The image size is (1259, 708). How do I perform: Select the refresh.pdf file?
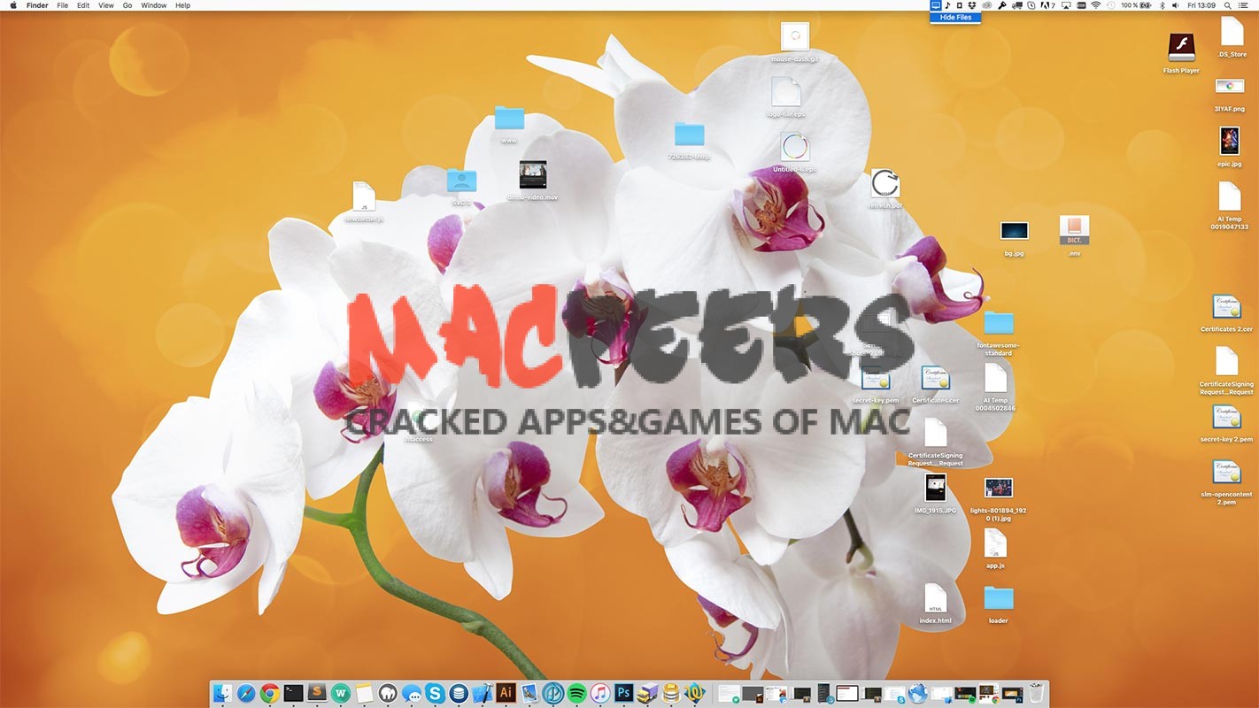coord(884,184)
